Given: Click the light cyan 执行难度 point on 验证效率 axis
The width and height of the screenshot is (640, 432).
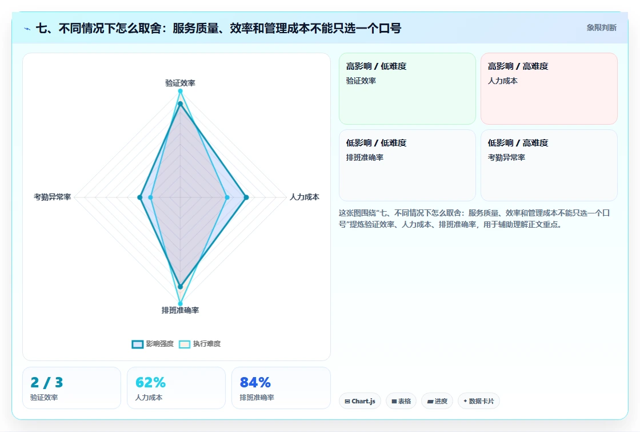Looking at the screenshot, I should [x=180, y=91].
